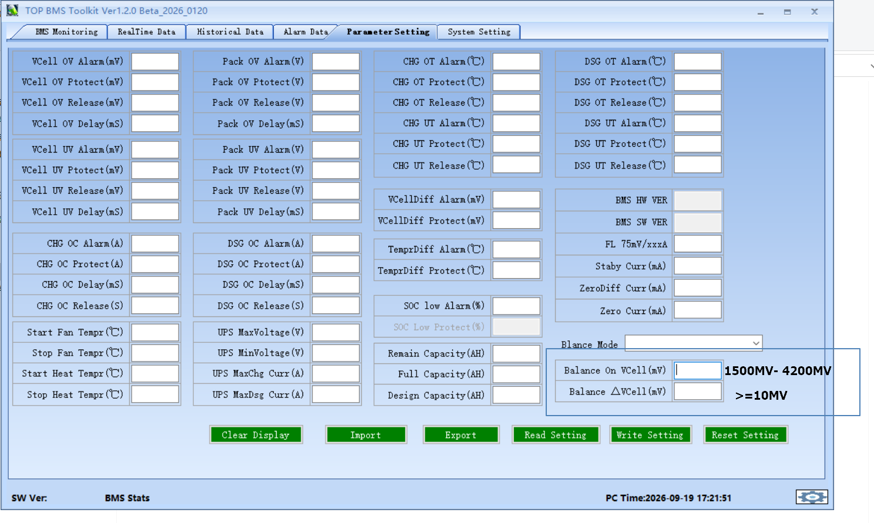This screenshot has width=874, height=523.
Task: Click the Clear Display button
Action: 256,435
